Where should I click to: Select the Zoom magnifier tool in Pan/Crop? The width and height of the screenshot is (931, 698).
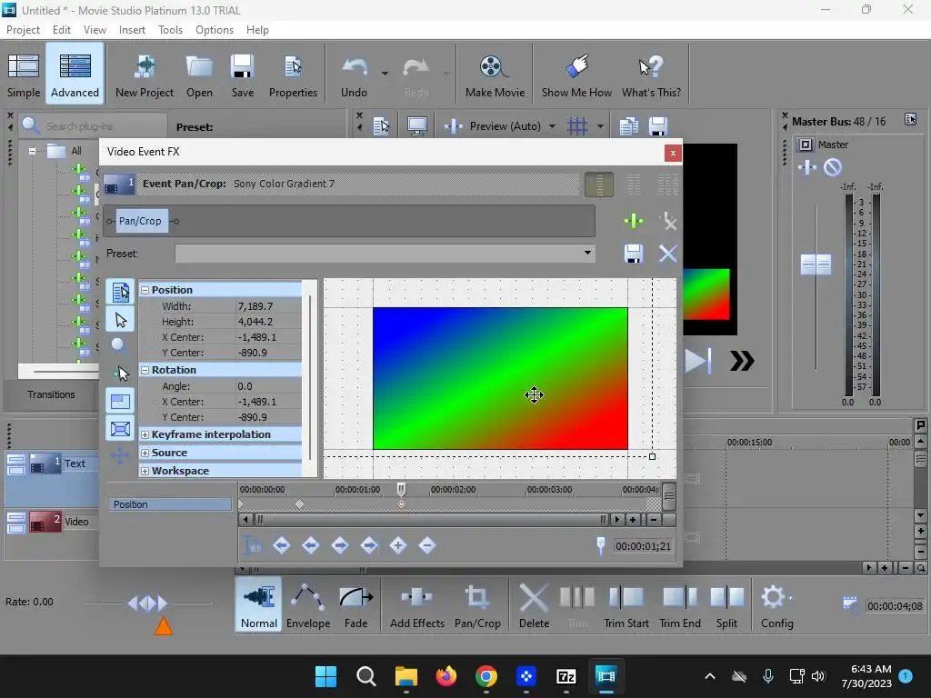point(119,344)
